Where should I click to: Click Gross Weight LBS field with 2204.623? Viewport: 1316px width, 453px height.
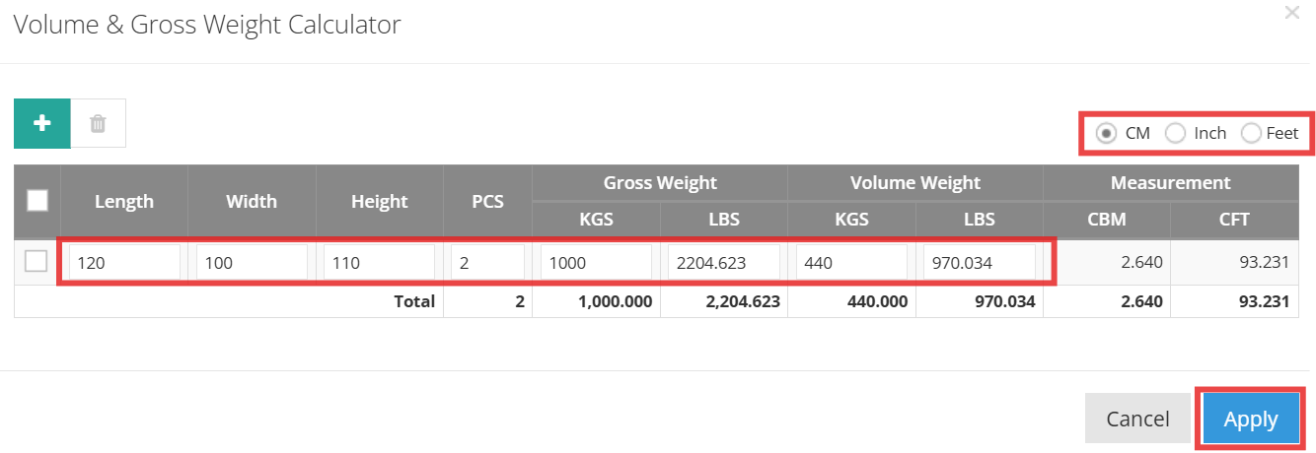[723, 263]
